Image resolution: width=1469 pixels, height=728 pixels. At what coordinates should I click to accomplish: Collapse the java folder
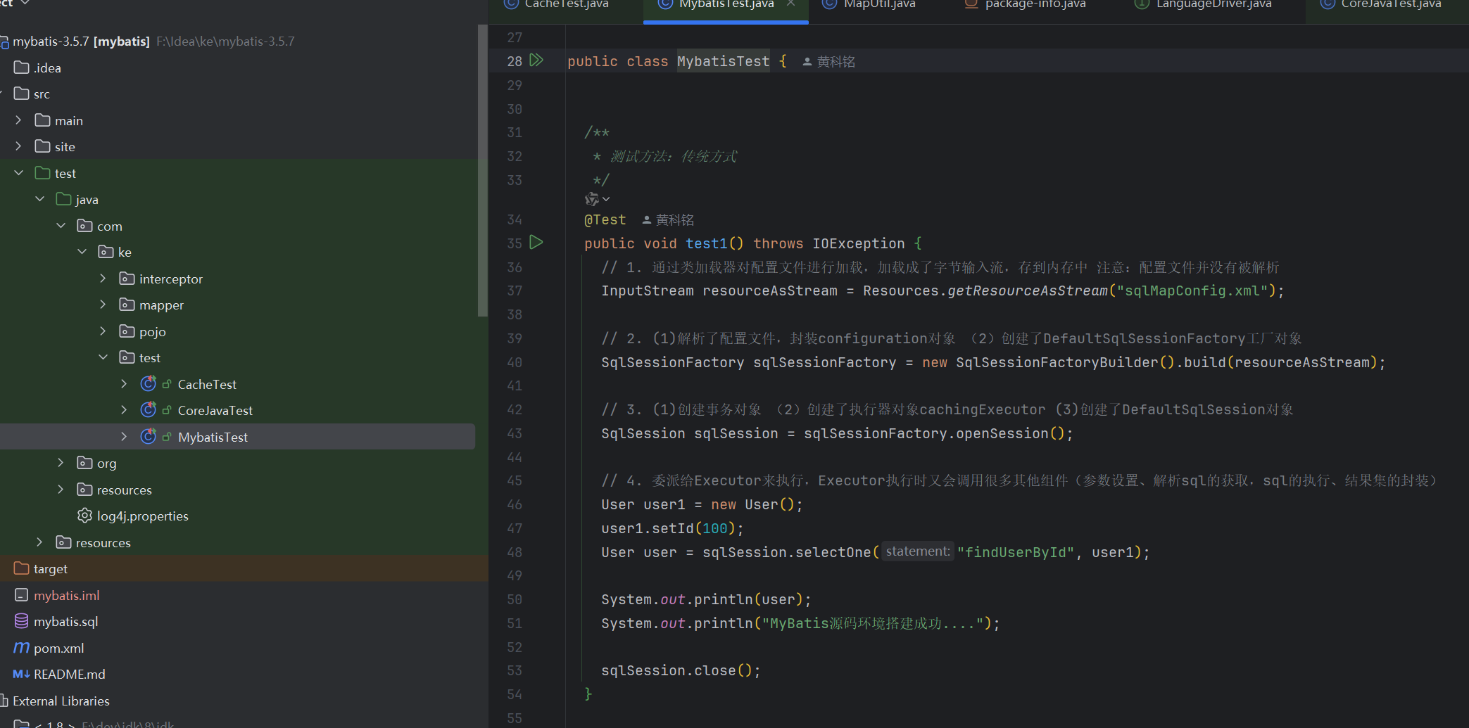(40, 199)
